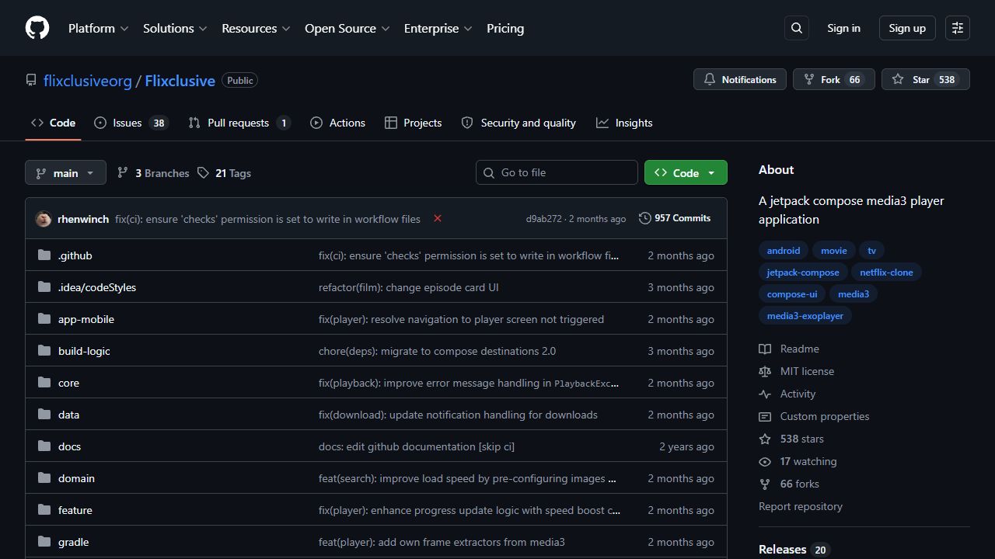The height and width of the screenshot is (559, 995).
Task: Click the repository icon beside flixclusiveorg
Action: [31, 80]
